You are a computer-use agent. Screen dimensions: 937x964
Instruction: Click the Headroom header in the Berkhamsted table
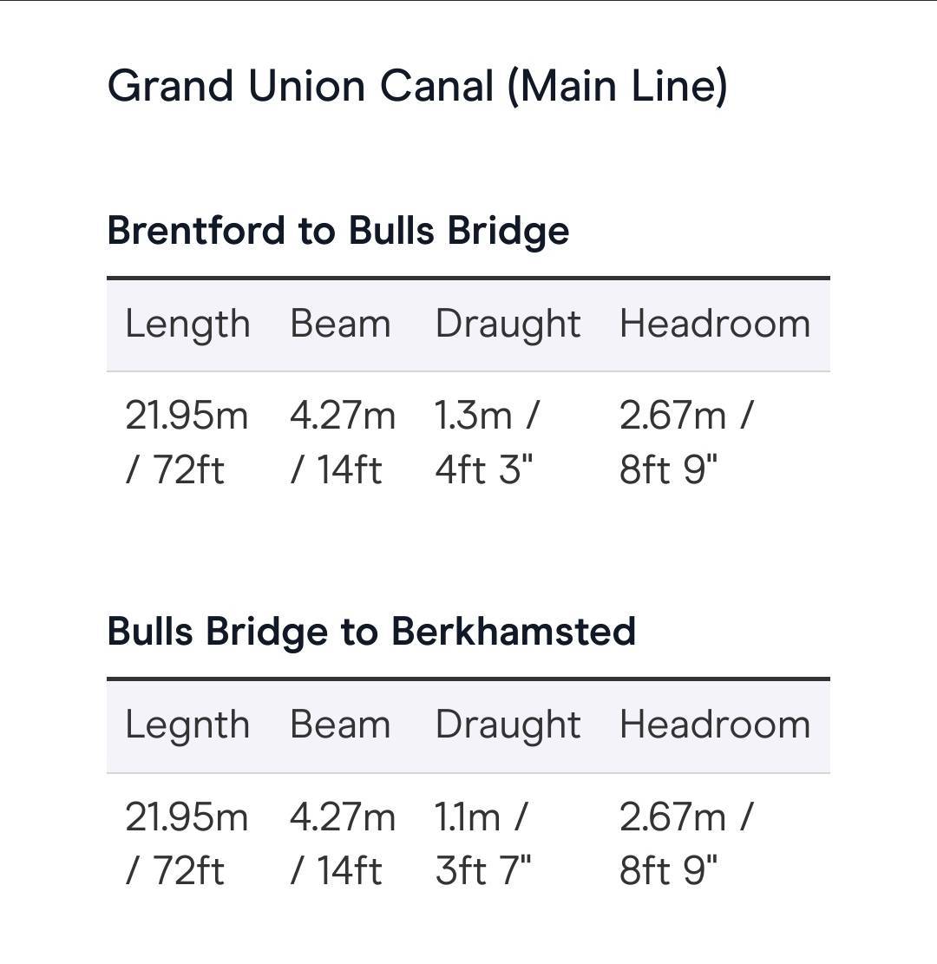714,725
